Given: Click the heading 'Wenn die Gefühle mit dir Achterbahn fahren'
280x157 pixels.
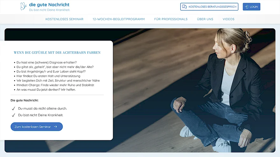Looking at the screenshot, I should point(57,53).
